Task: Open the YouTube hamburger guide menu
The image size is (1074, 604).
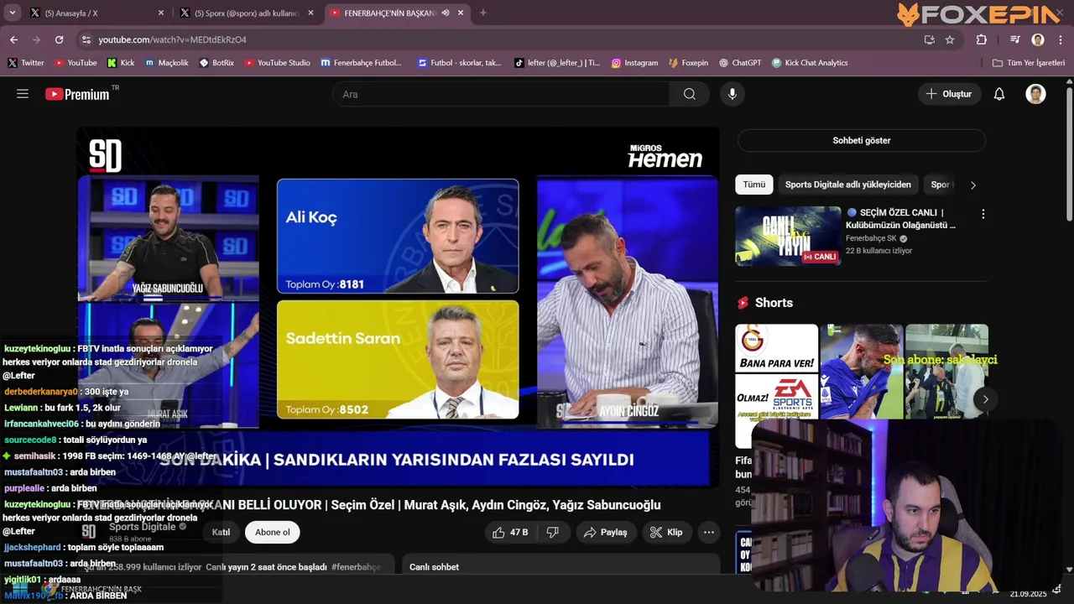Action: pyautogui.click(x=23, y=94)
